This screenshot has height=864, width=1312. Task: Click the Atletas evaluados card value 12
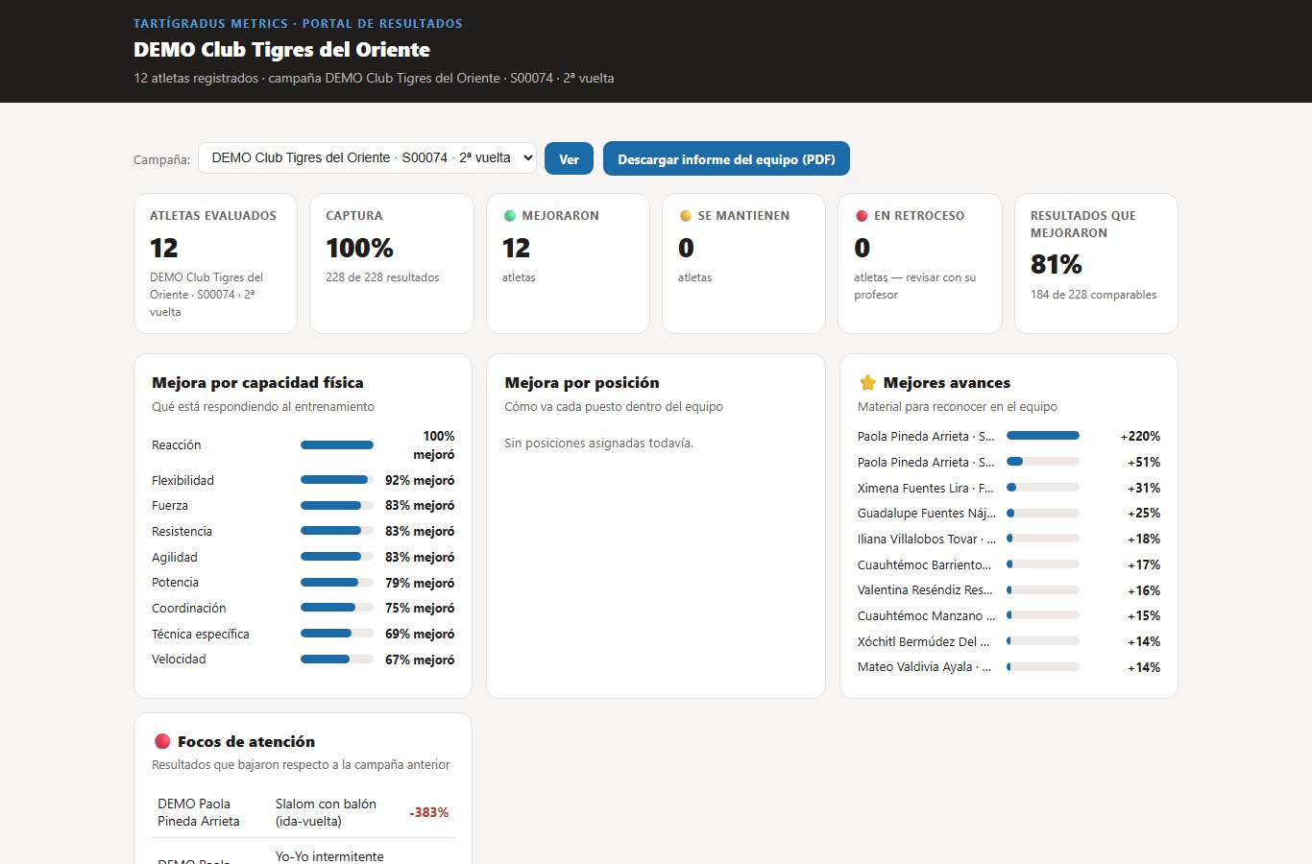pyautogui.click(x=164, y=248)
